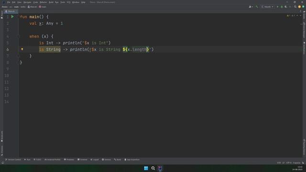Open the MainKt run configuration dropdown

point(267,7)
